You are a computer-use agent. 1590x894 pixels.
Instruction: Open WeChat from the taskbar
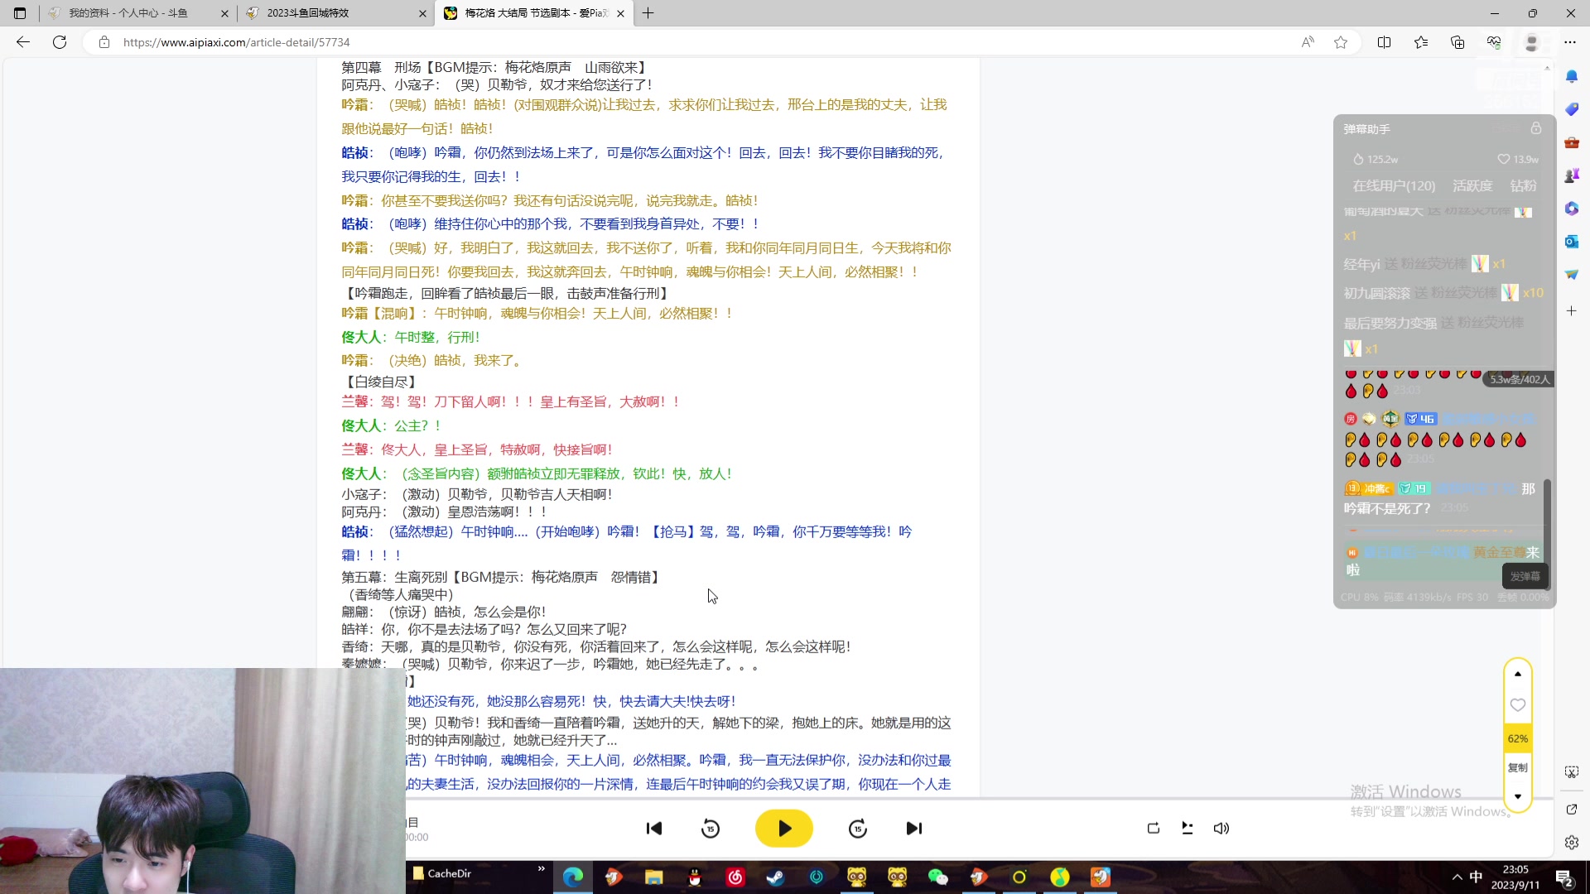[x=937, y=877]
